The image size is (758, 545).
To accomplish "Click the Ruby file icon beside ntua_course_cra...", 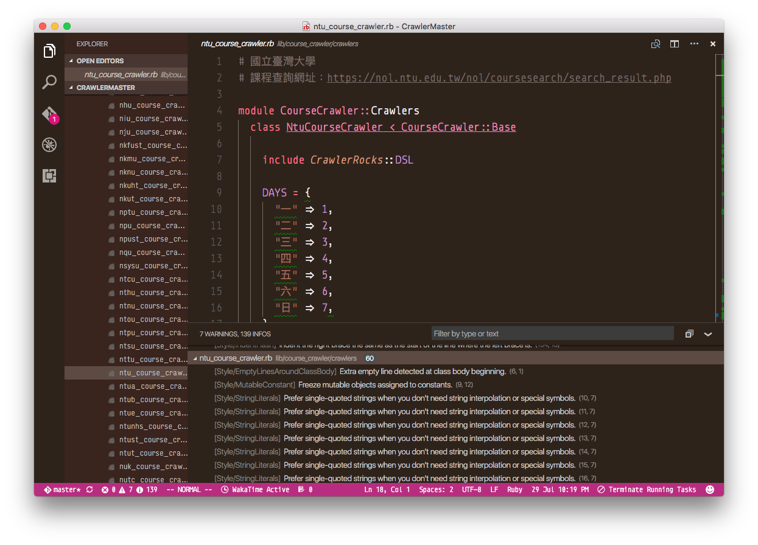I will pos(111,386).
